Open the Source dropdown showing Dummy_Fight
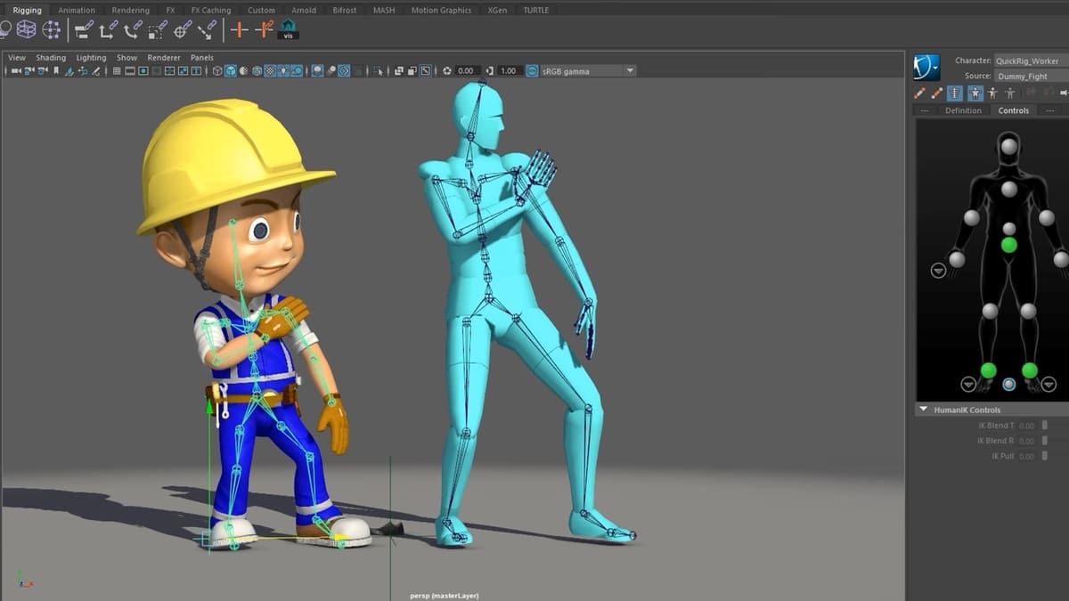Screen dimensions: 1069x601 [x=1032, y=77]
